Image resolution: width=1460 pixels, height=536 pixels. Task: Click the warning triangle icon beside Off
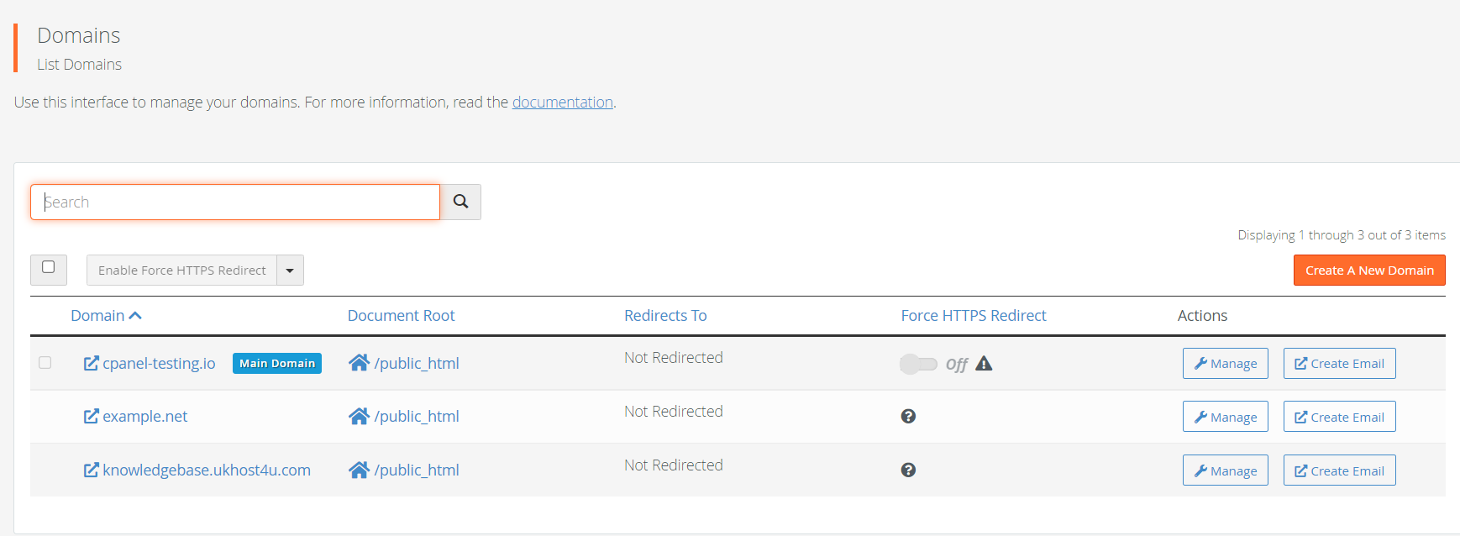pos(984,364)
